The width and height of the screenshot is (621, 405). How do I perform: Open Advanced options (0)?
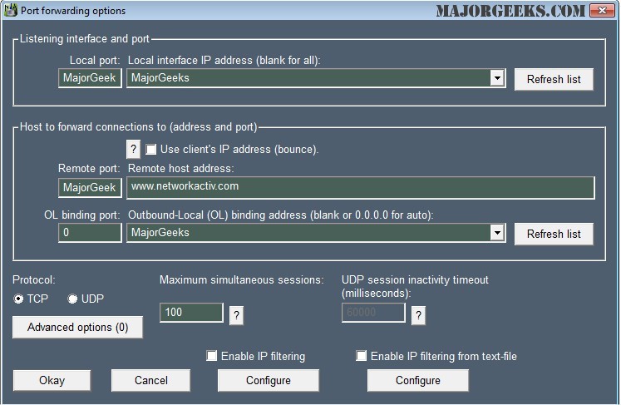[x=77, y=327]
